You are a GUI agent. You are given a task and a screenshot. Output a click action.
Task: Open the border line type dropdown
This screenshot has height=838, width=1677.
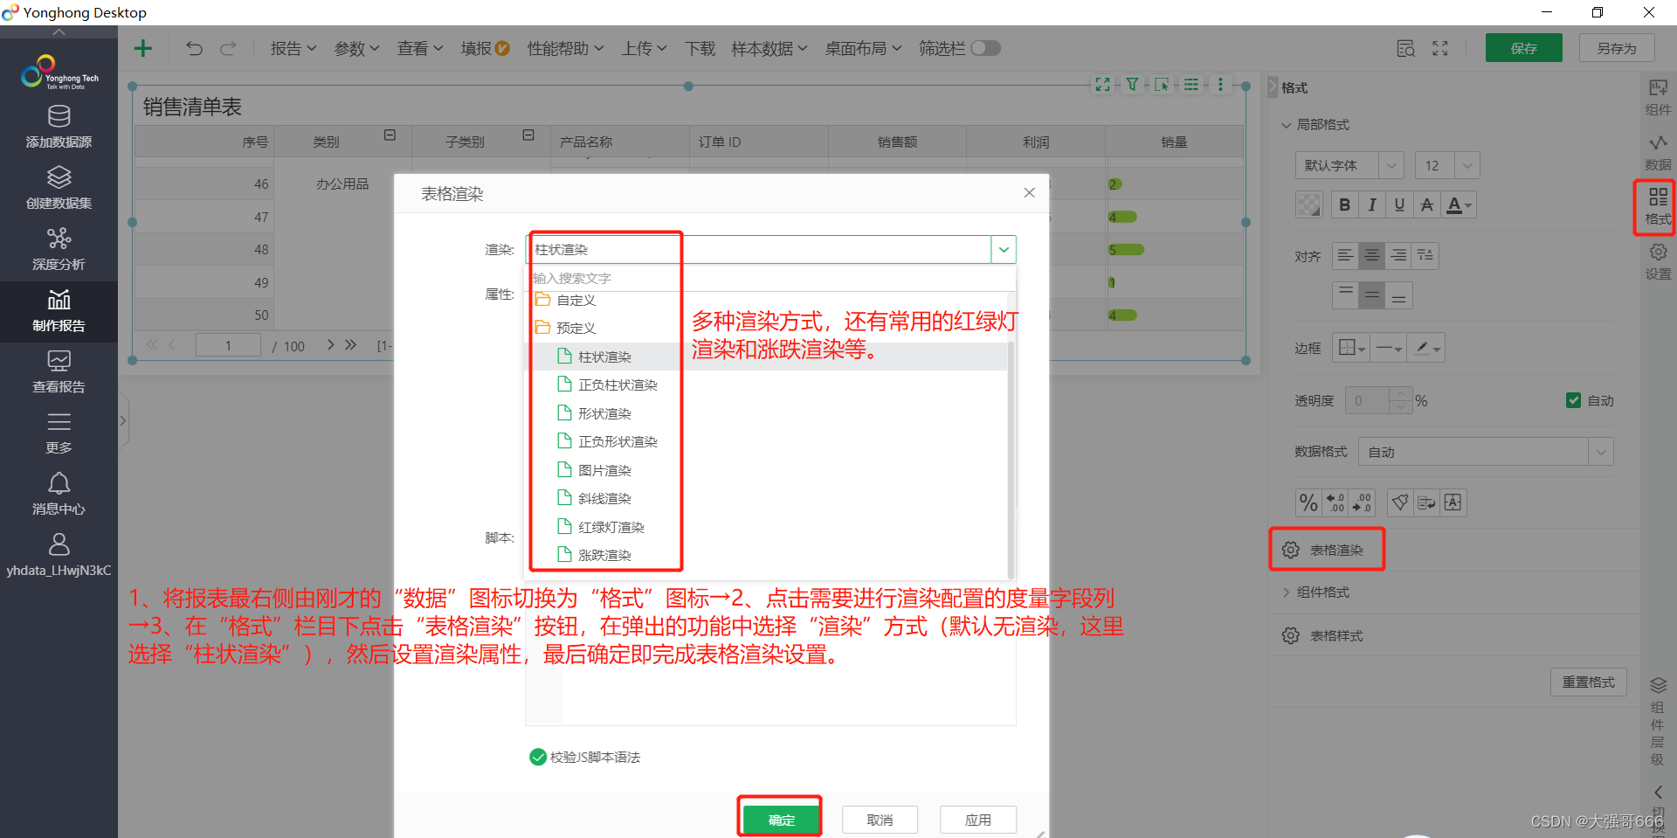point(1389,348)
